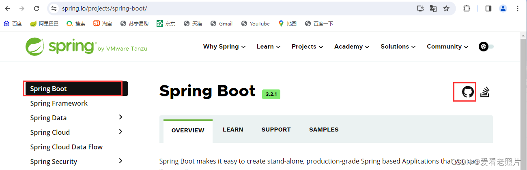Open Spring Cloud project link
527x170 pixels.
[50, 132]
